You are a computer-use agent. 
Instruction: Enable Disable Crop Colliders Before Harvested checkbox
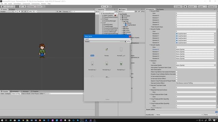click(x=176, y=74)
